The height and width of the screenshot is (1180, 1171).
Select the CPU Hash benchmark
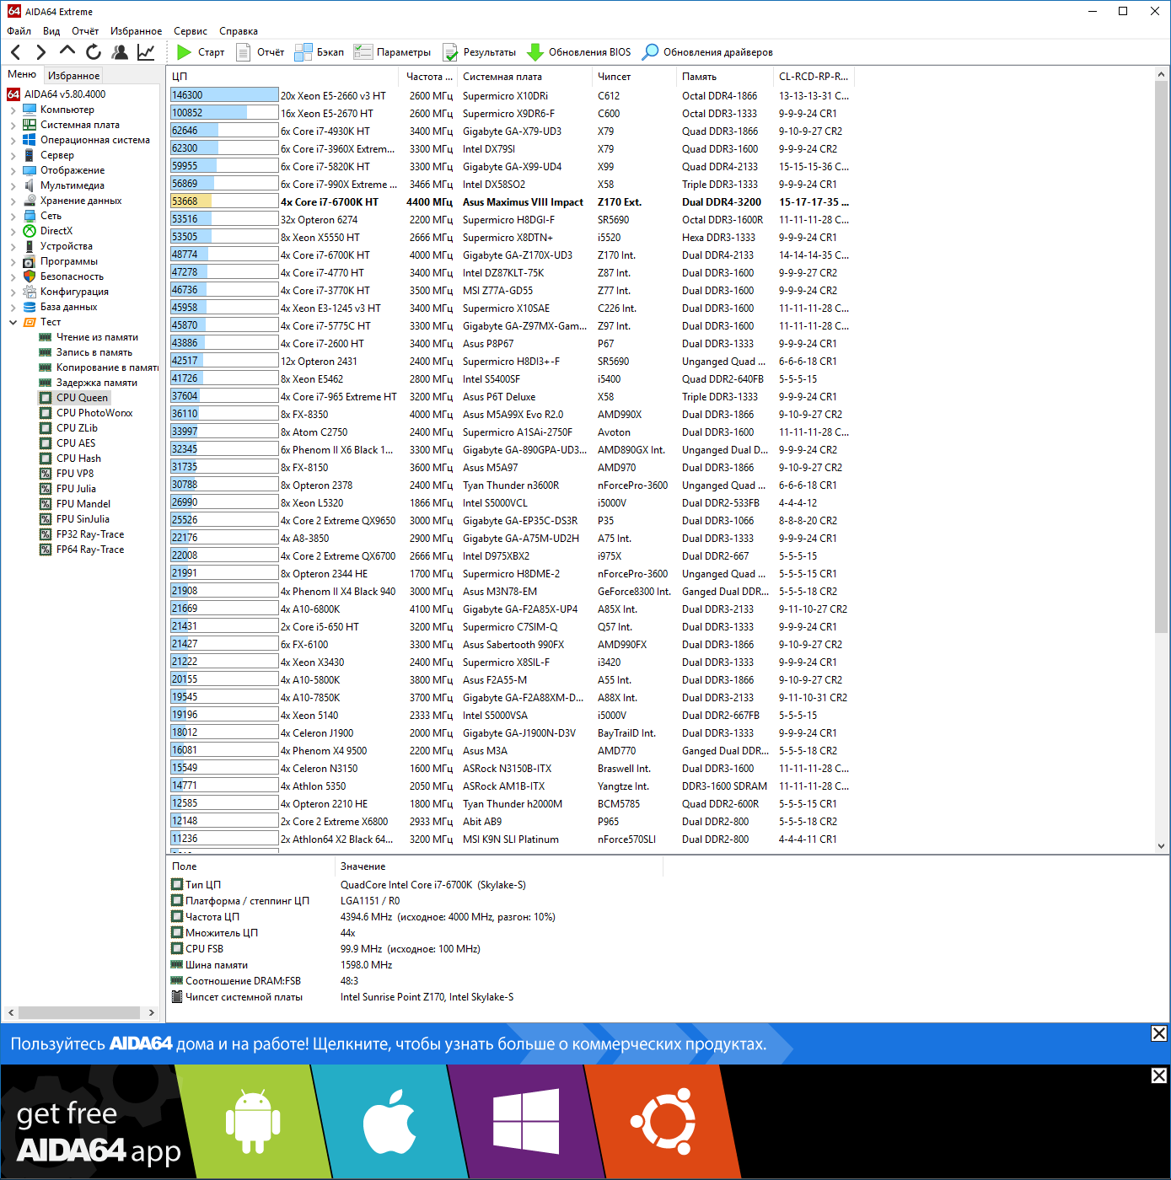(78, 459)
